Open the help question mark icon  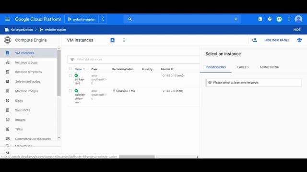[x=270, y=19]
